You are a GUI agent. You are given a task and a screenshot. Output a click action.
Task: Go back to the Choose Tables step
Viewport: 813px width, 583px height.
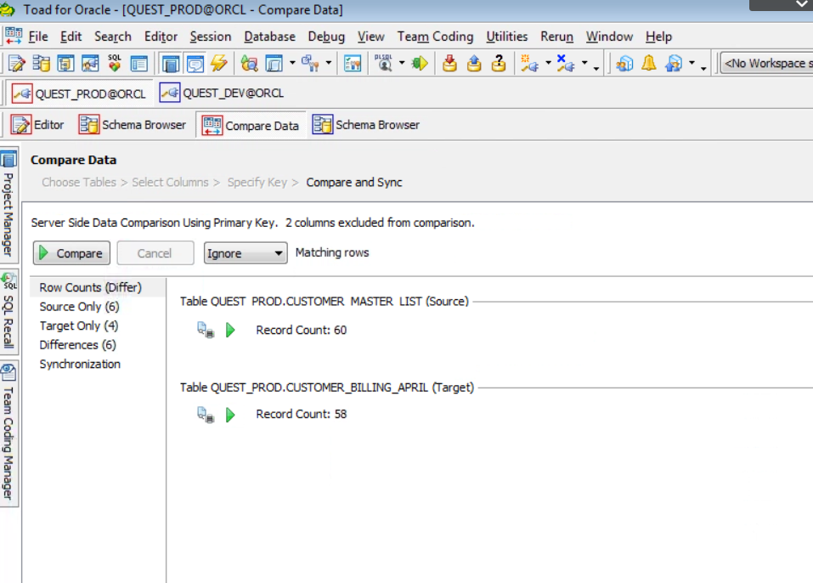(x=79, y=183)
